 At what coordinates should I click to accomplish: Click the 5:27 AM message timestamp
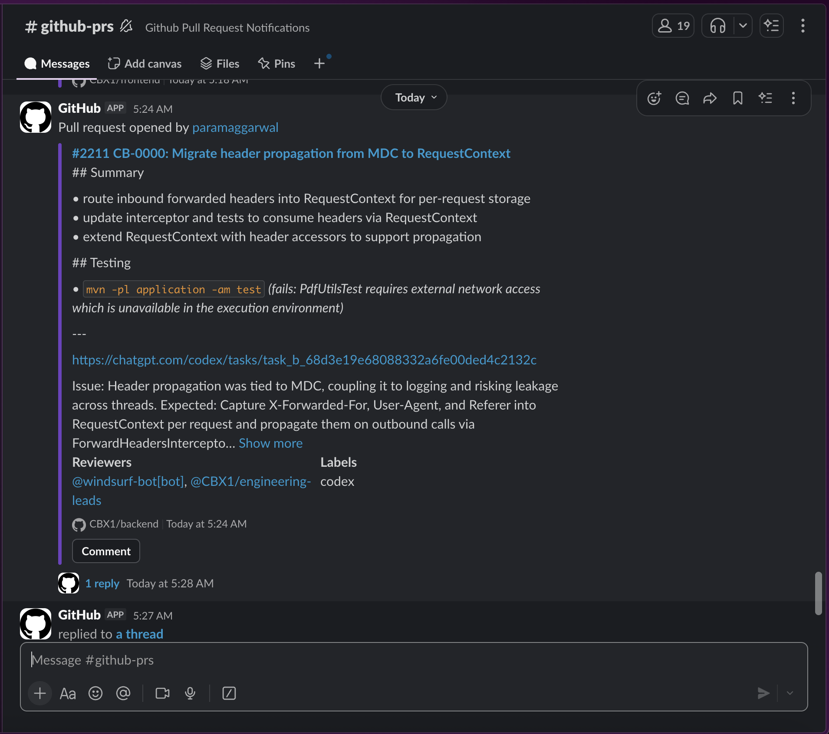(x=153, y=616)
